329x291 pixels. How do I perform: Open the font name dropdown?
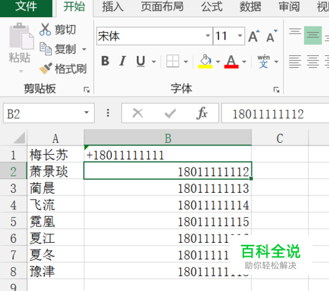[207, 36]
